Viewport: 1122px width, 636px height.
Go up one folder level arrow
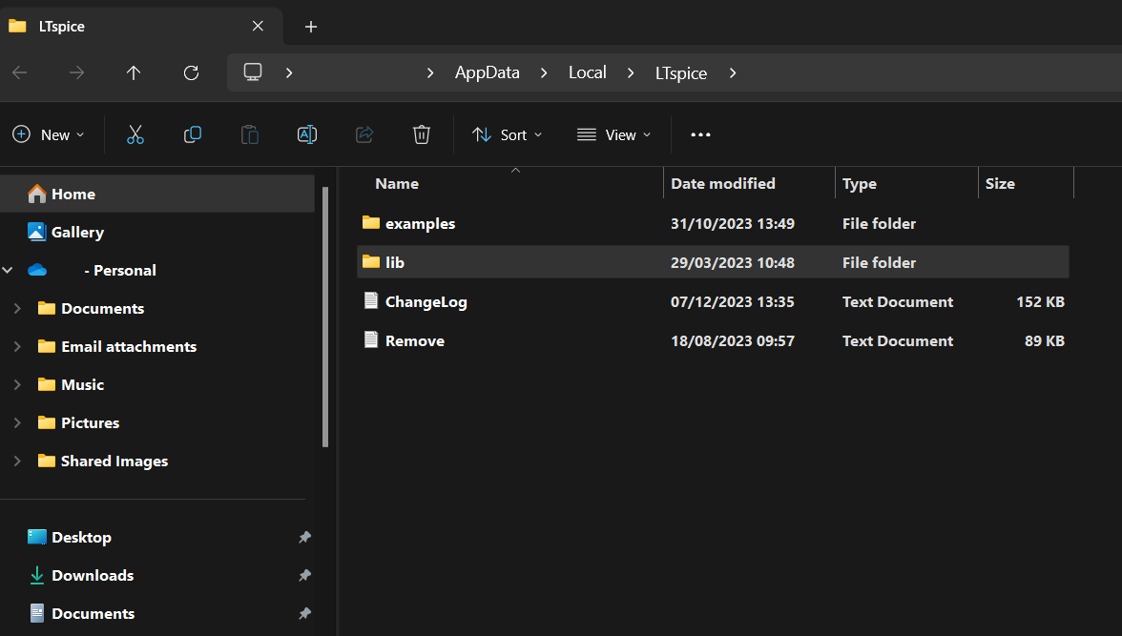pos(134,72)
